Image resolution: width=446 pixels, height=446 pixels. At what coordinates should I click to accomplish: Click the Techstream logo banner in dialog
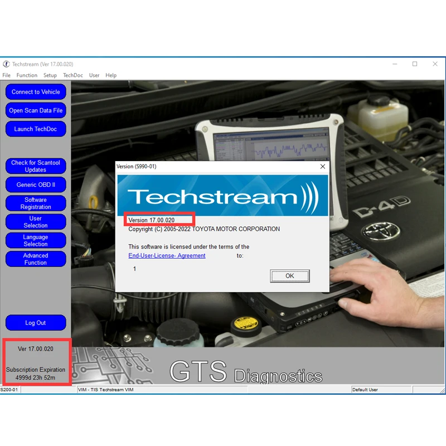point(222,196)
